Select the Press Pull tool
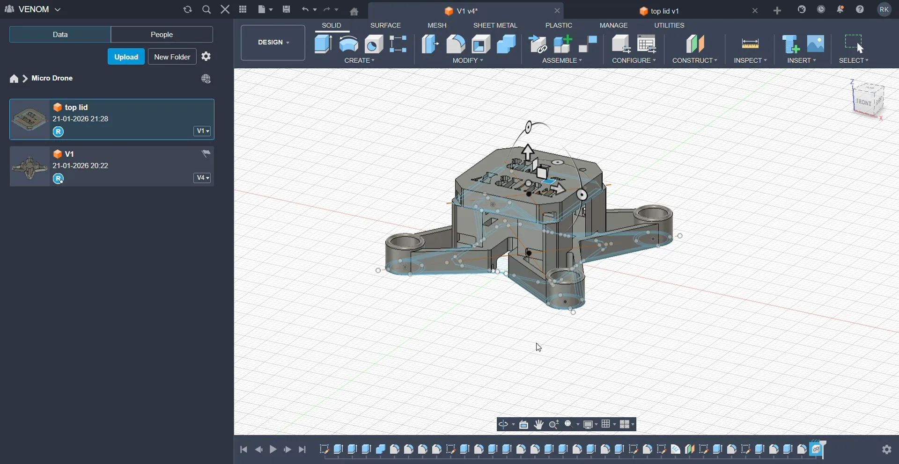899x464 pixels. click(x=431, y=44)
